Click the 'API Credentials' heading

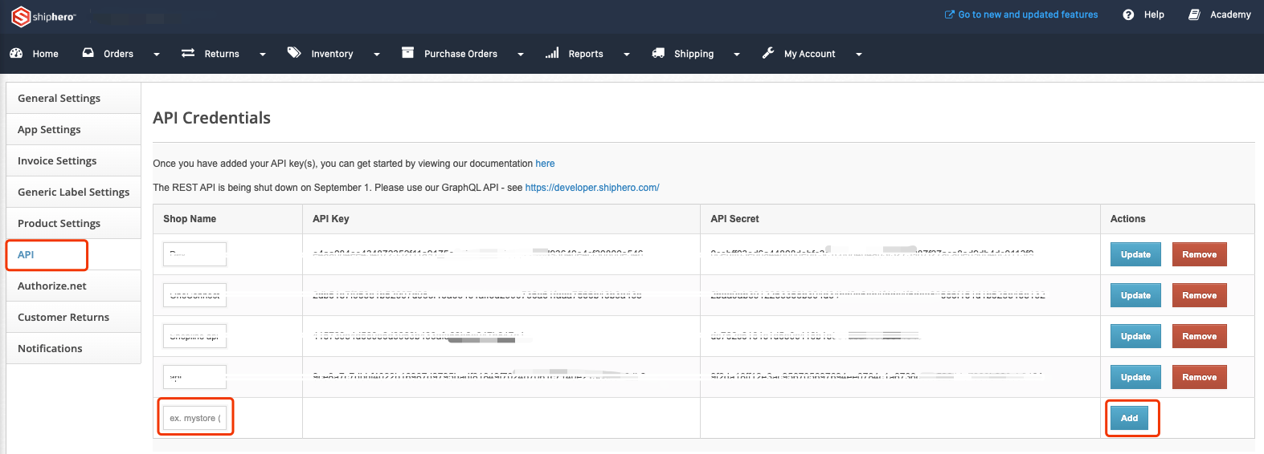coord(211,118)
